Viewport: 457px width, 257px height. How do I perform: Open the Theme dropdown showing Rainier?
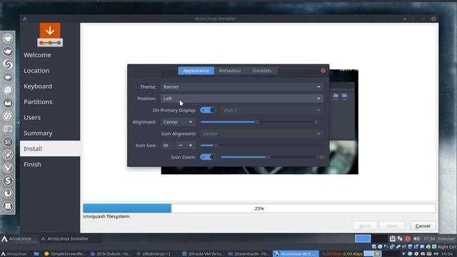(x=242, y=87)
